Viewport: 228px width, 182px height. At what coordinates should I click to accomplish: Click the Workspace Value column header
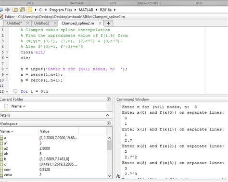[x=45, y=132]
